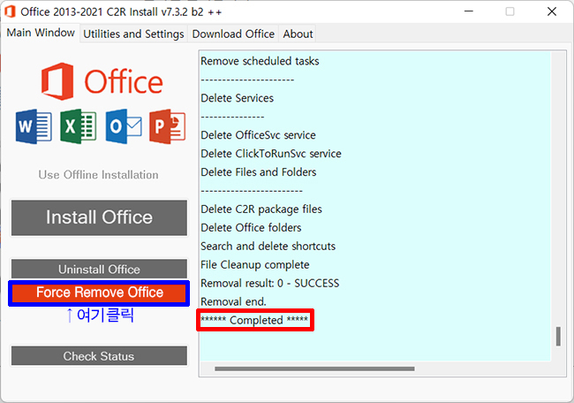Select log line 'File Cleanup complete'
The height and width of the screenshot is (403, 574).
[x=255, y=265]
